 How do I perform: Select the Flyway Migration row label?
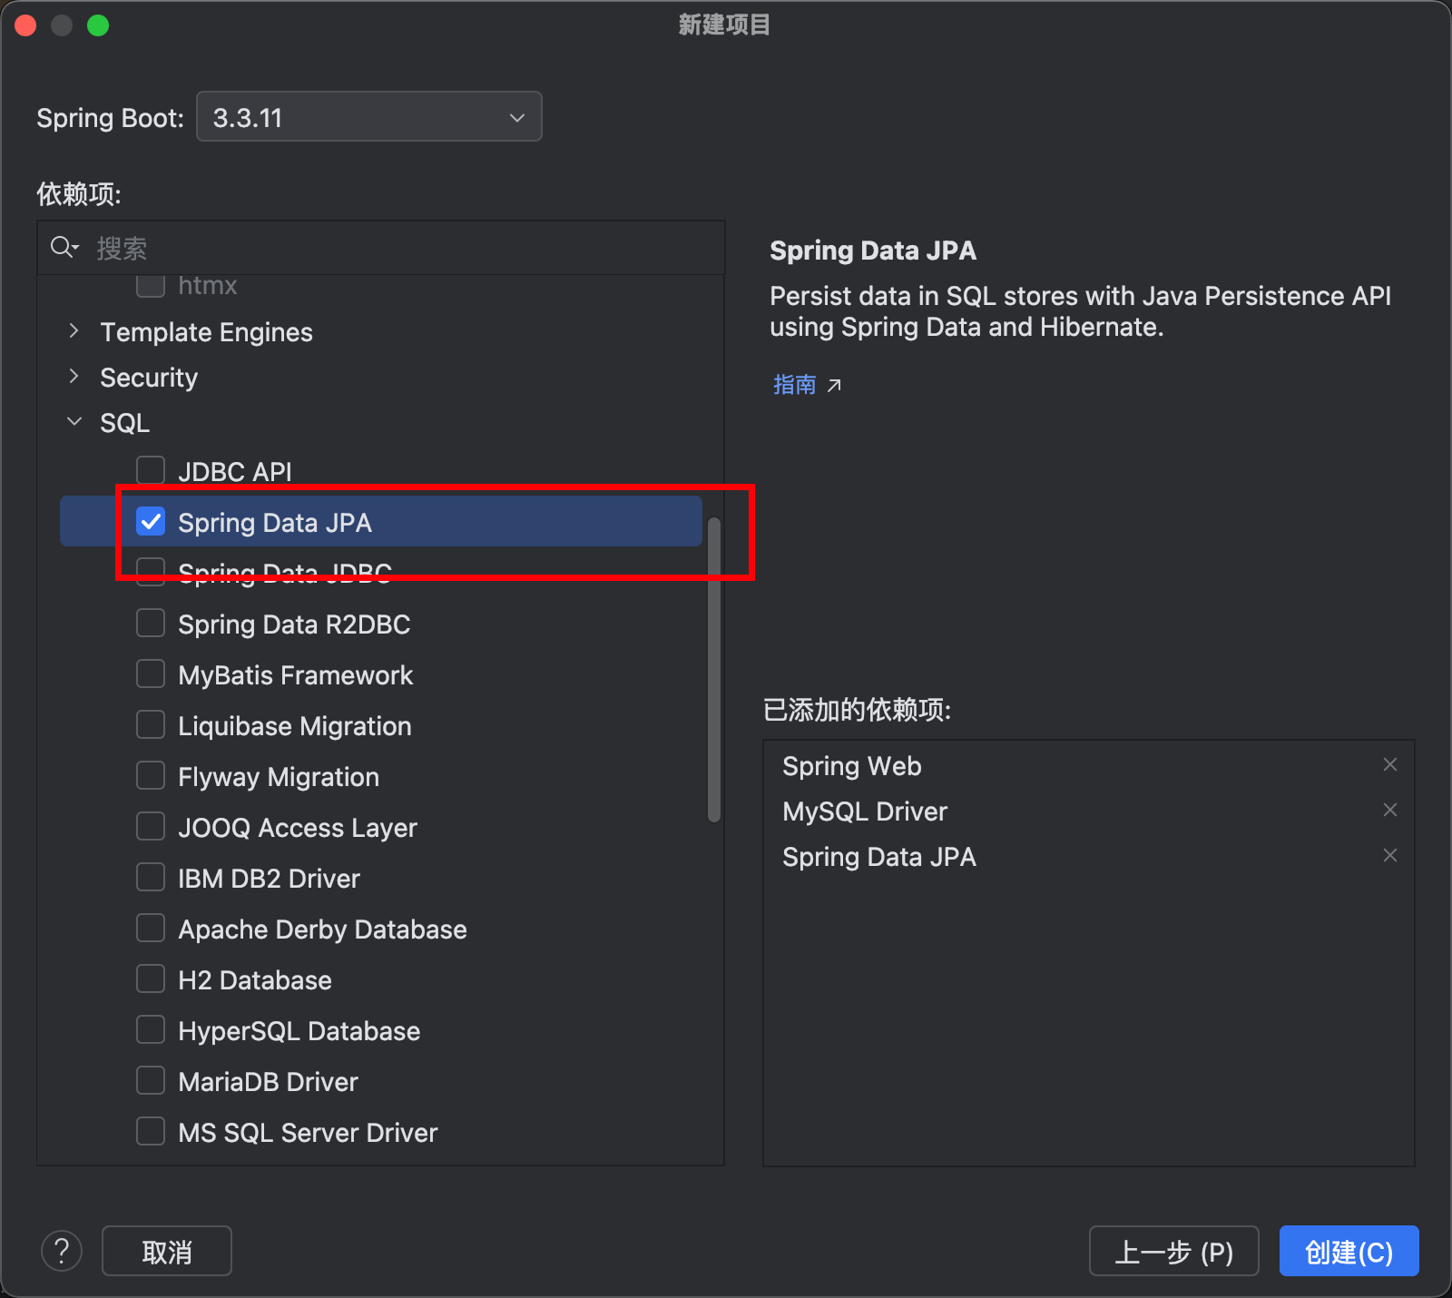279,777
